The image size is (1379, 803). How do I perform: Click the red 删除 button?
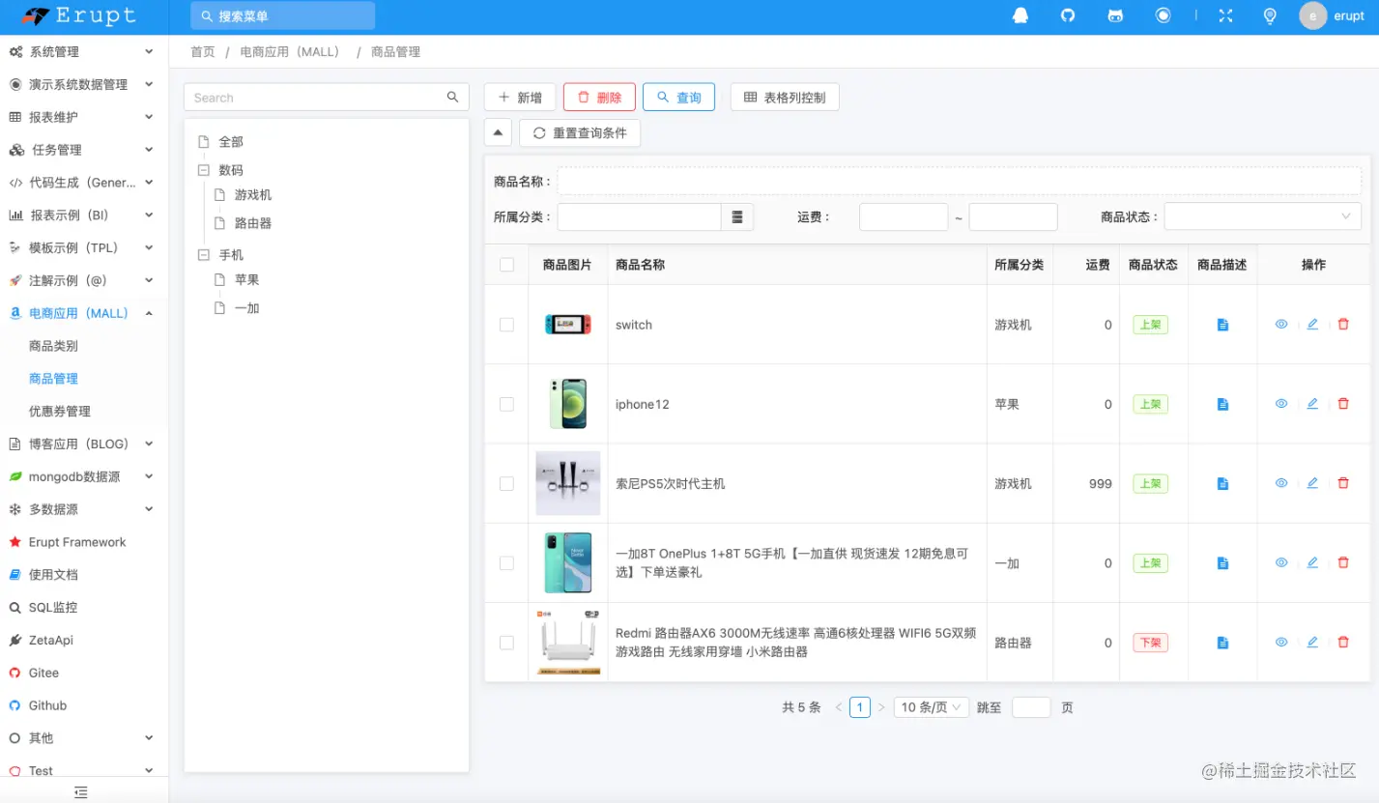(x=599, y=97)
